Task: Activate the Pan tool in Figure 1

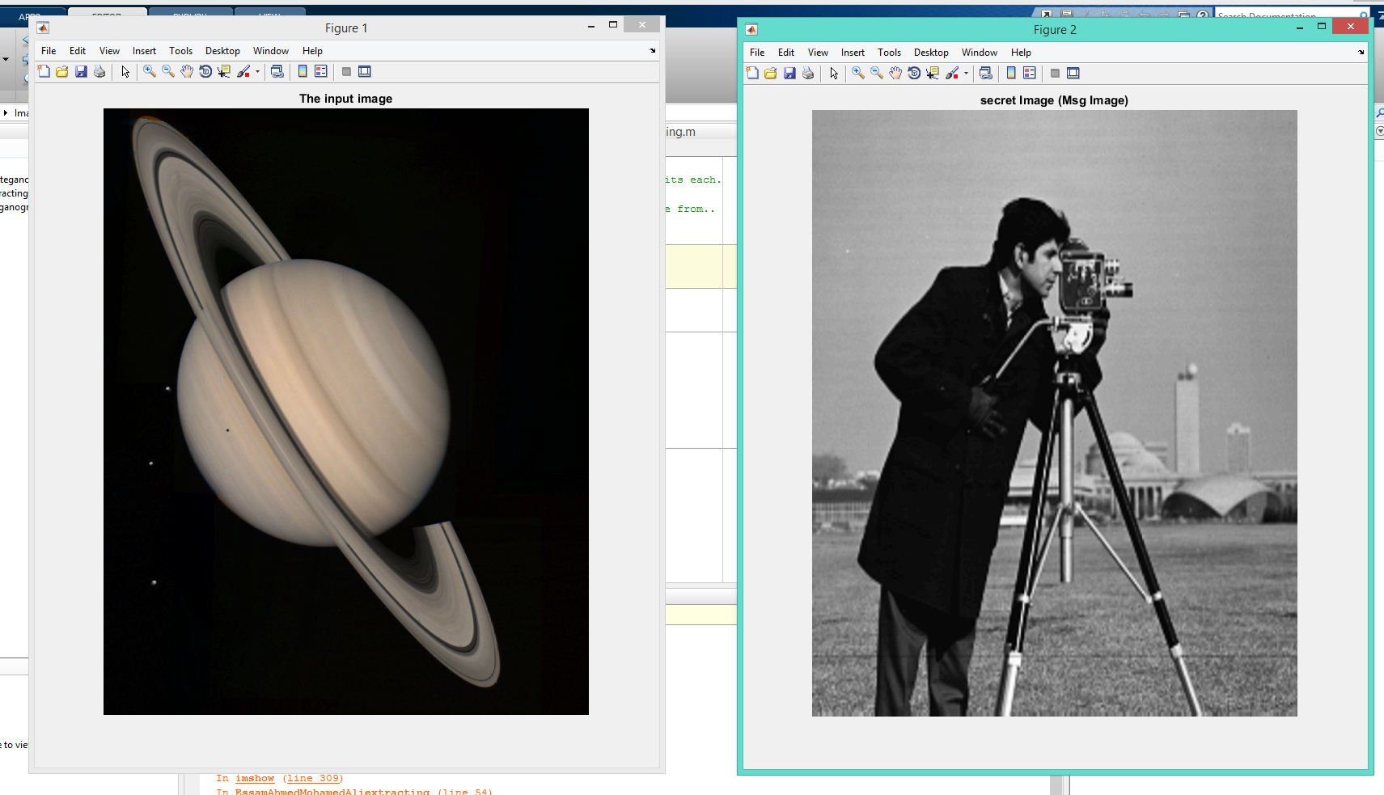Action: 186,71
